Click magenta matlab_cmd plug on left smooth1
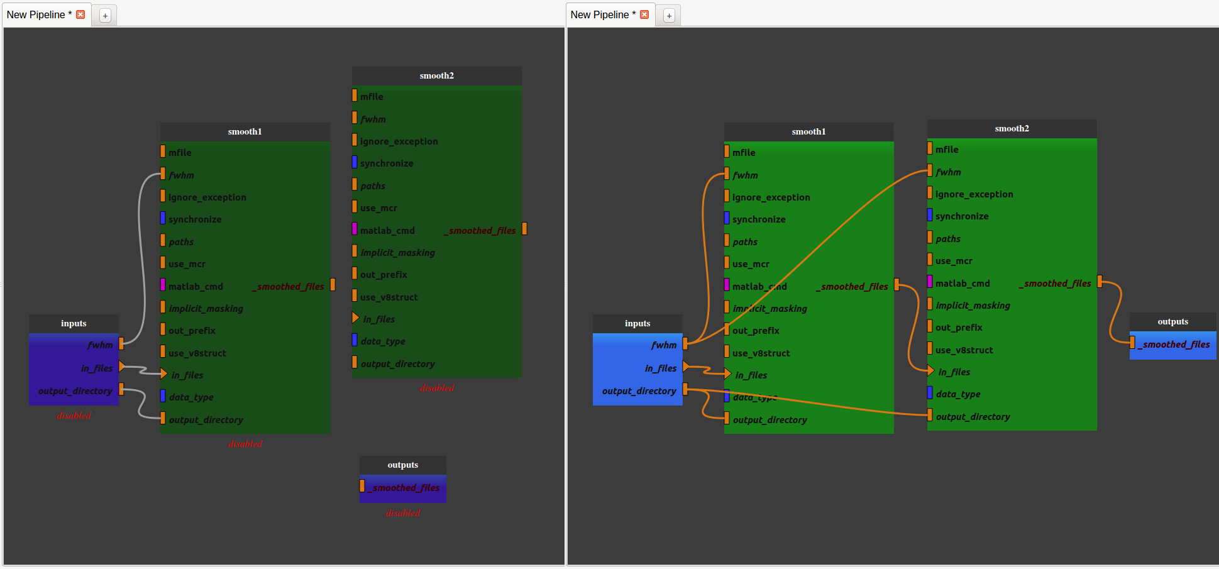 point(163,285)
